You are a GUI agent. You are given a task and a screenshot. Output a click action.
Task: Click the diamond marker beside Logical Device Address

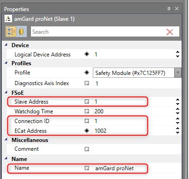pos(87,54)
